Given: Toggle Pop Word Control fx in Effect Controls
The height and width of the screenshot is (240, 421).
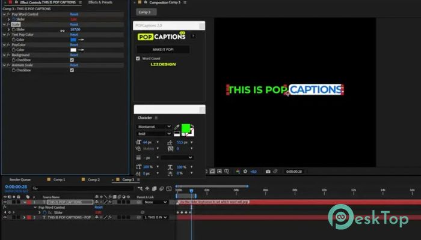Looking at the screenshot, I should pos(8,14).
